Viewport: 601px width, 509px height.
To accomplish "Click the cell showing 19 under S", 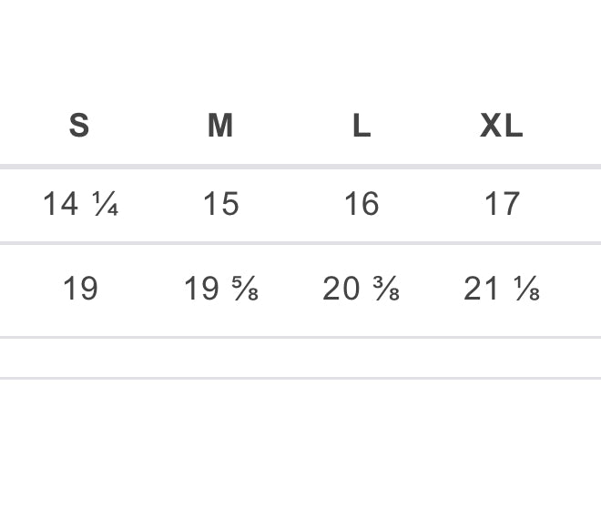I will pyautogui.click(x=80, y=290).
